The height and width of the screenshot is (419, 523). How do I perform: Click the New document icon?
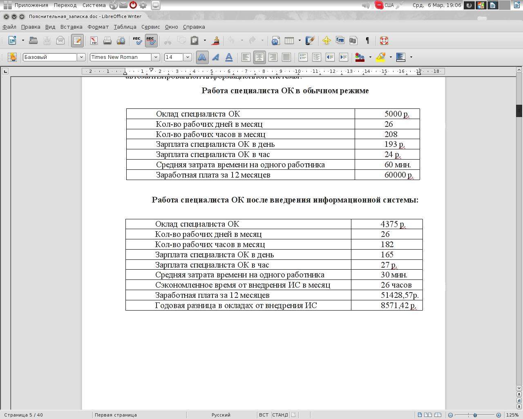tap(12, 41)
